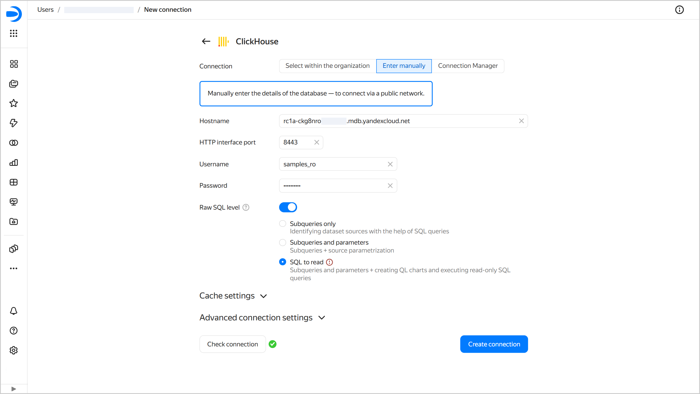Screen dimensions: 700x394
Task: Click the redacted breadcrumb folder link
Action: (99, 10)
